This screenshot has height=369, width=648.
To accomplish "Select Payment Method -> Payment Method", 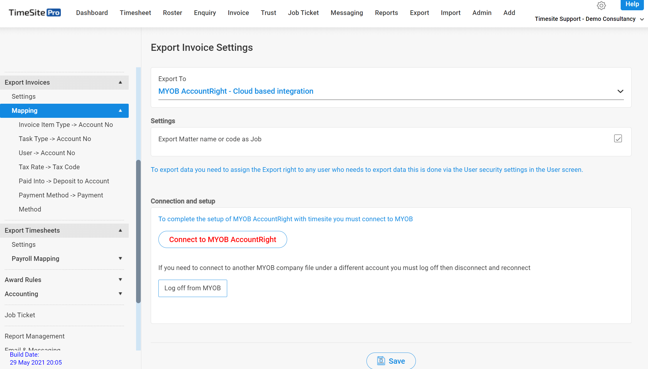I will pos(61,202).
